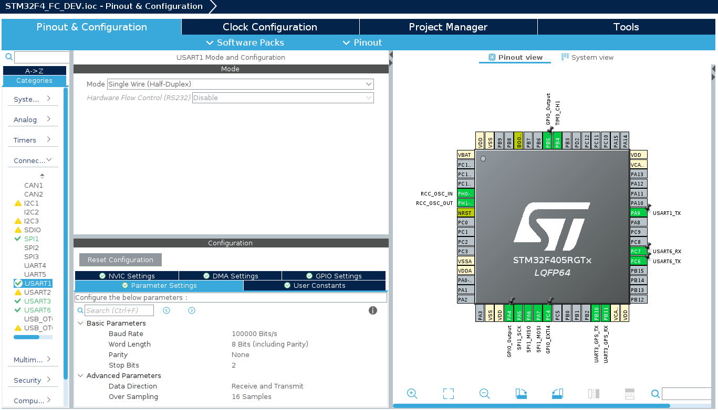The image size is (718, 410).
Task: Click the Baud Rate value 100000 Bits/s
Action: point(254,333)
